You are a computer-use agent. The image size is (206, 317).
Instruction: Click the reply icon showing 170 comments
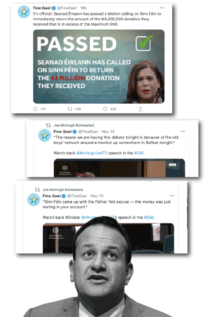point(36,109)
